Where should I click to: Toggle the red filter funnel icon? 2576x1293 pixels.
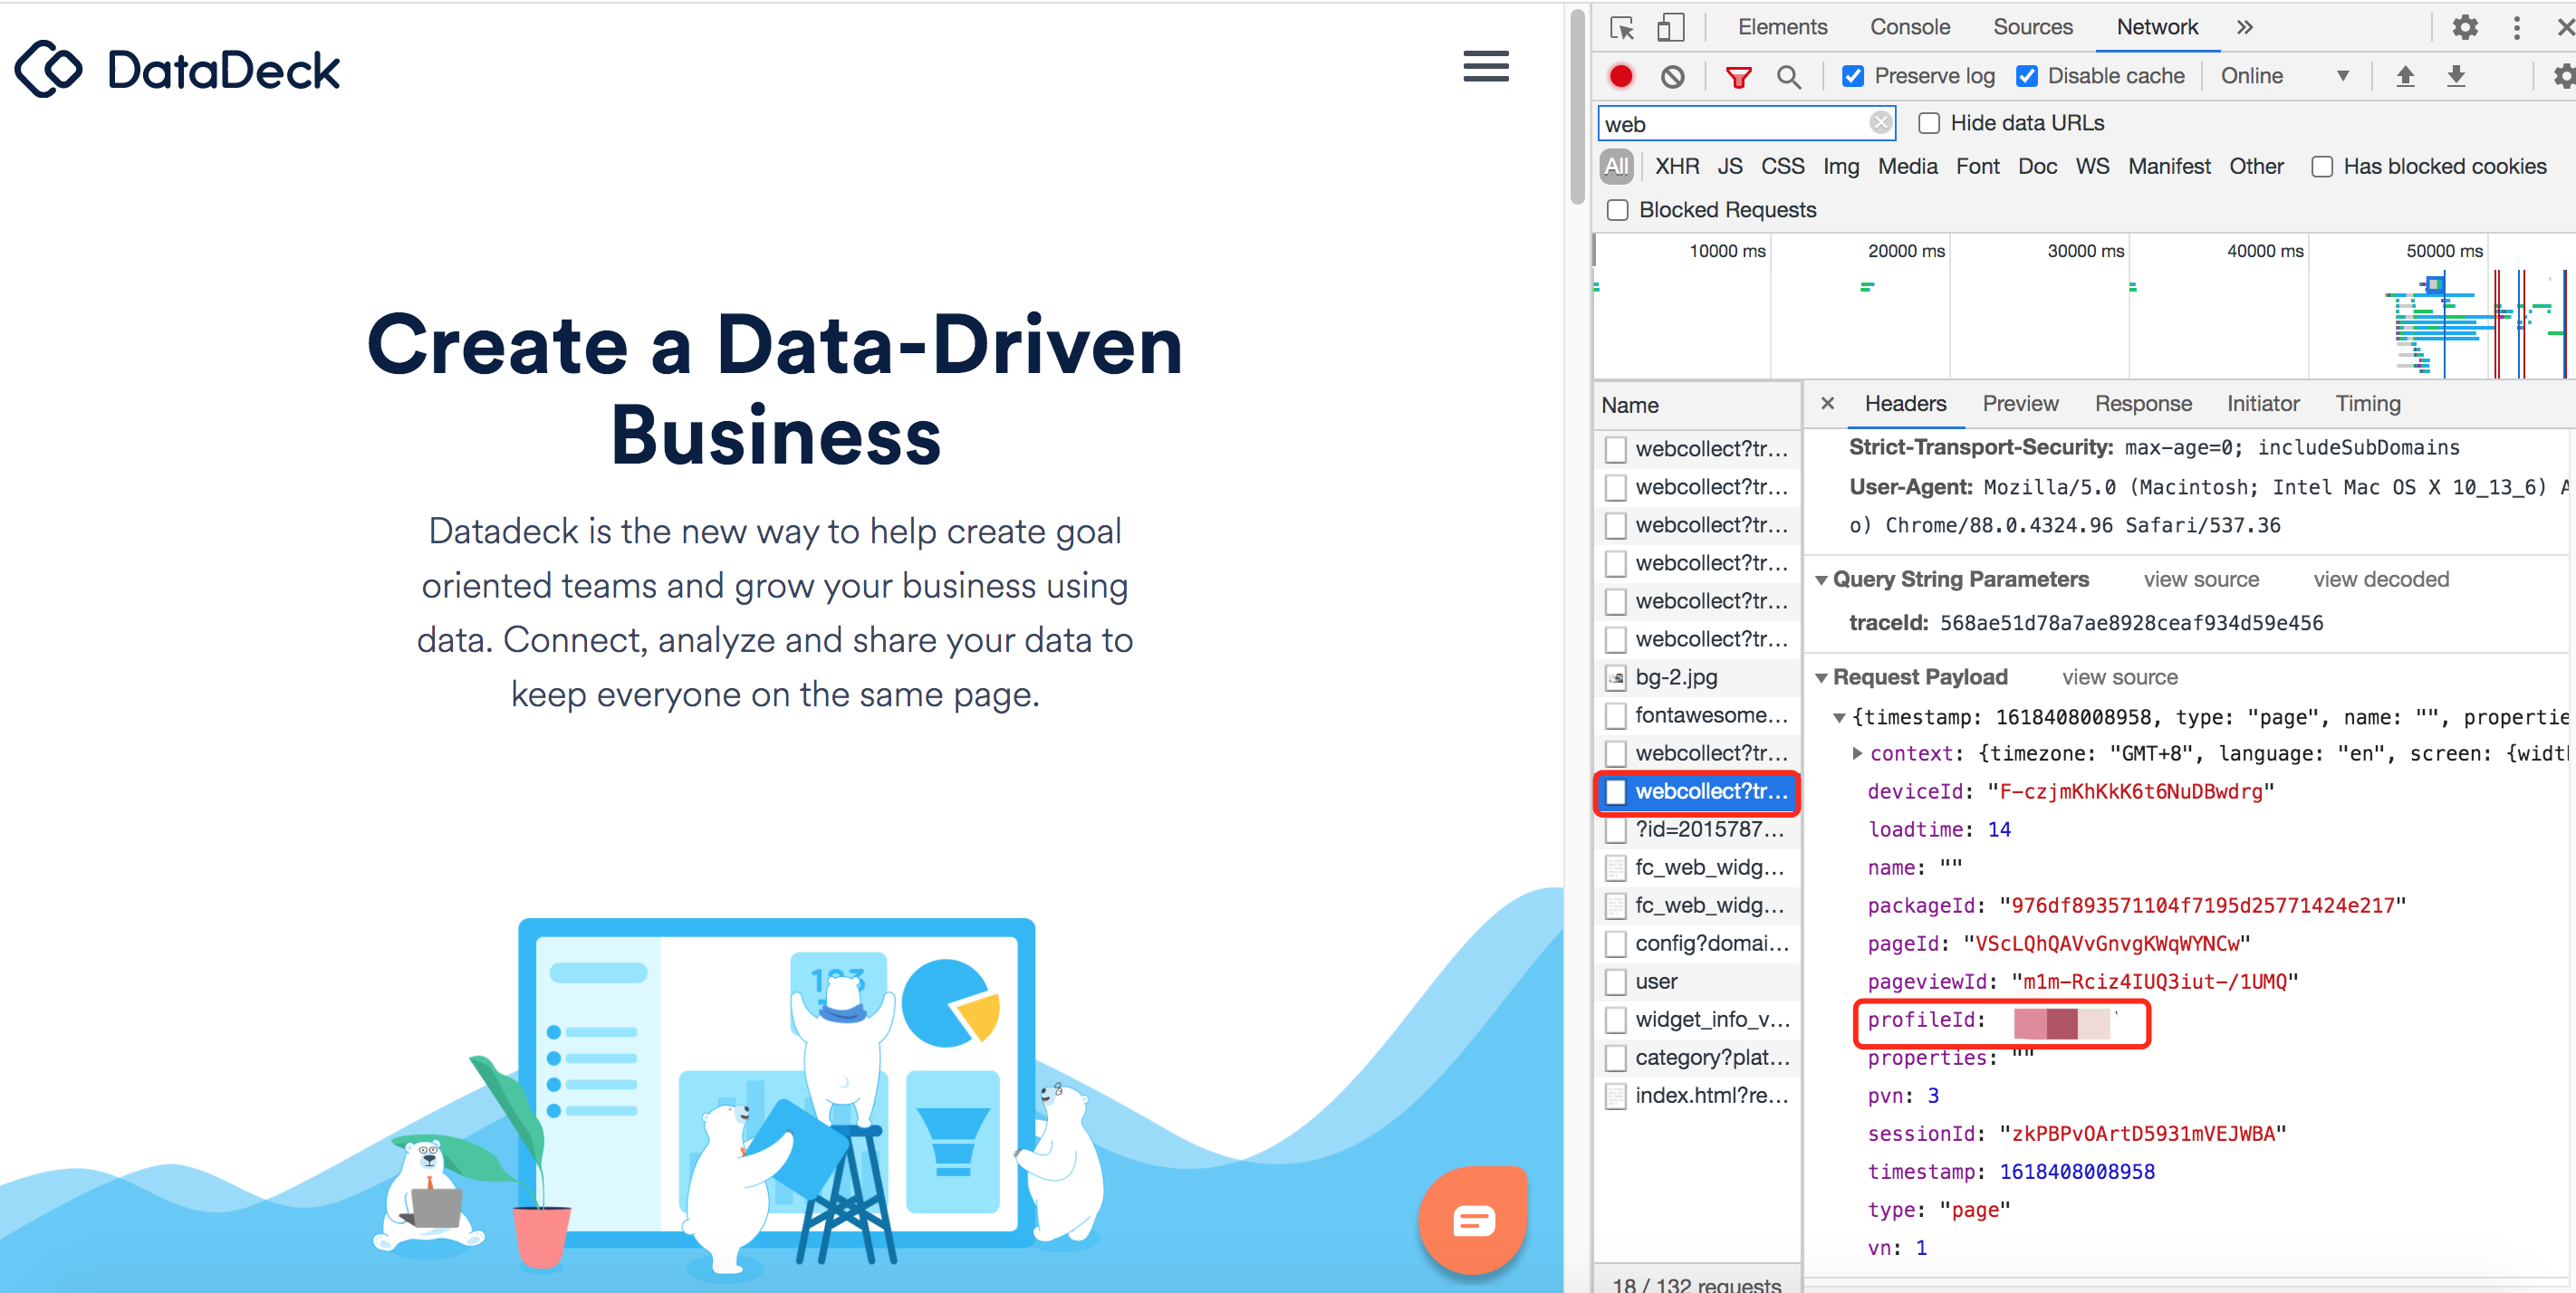coord(1738,76)
